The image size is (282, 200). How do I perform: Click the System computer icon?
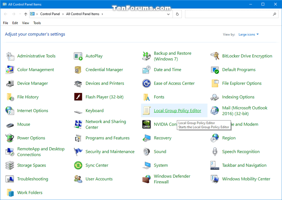pos(146,165)
